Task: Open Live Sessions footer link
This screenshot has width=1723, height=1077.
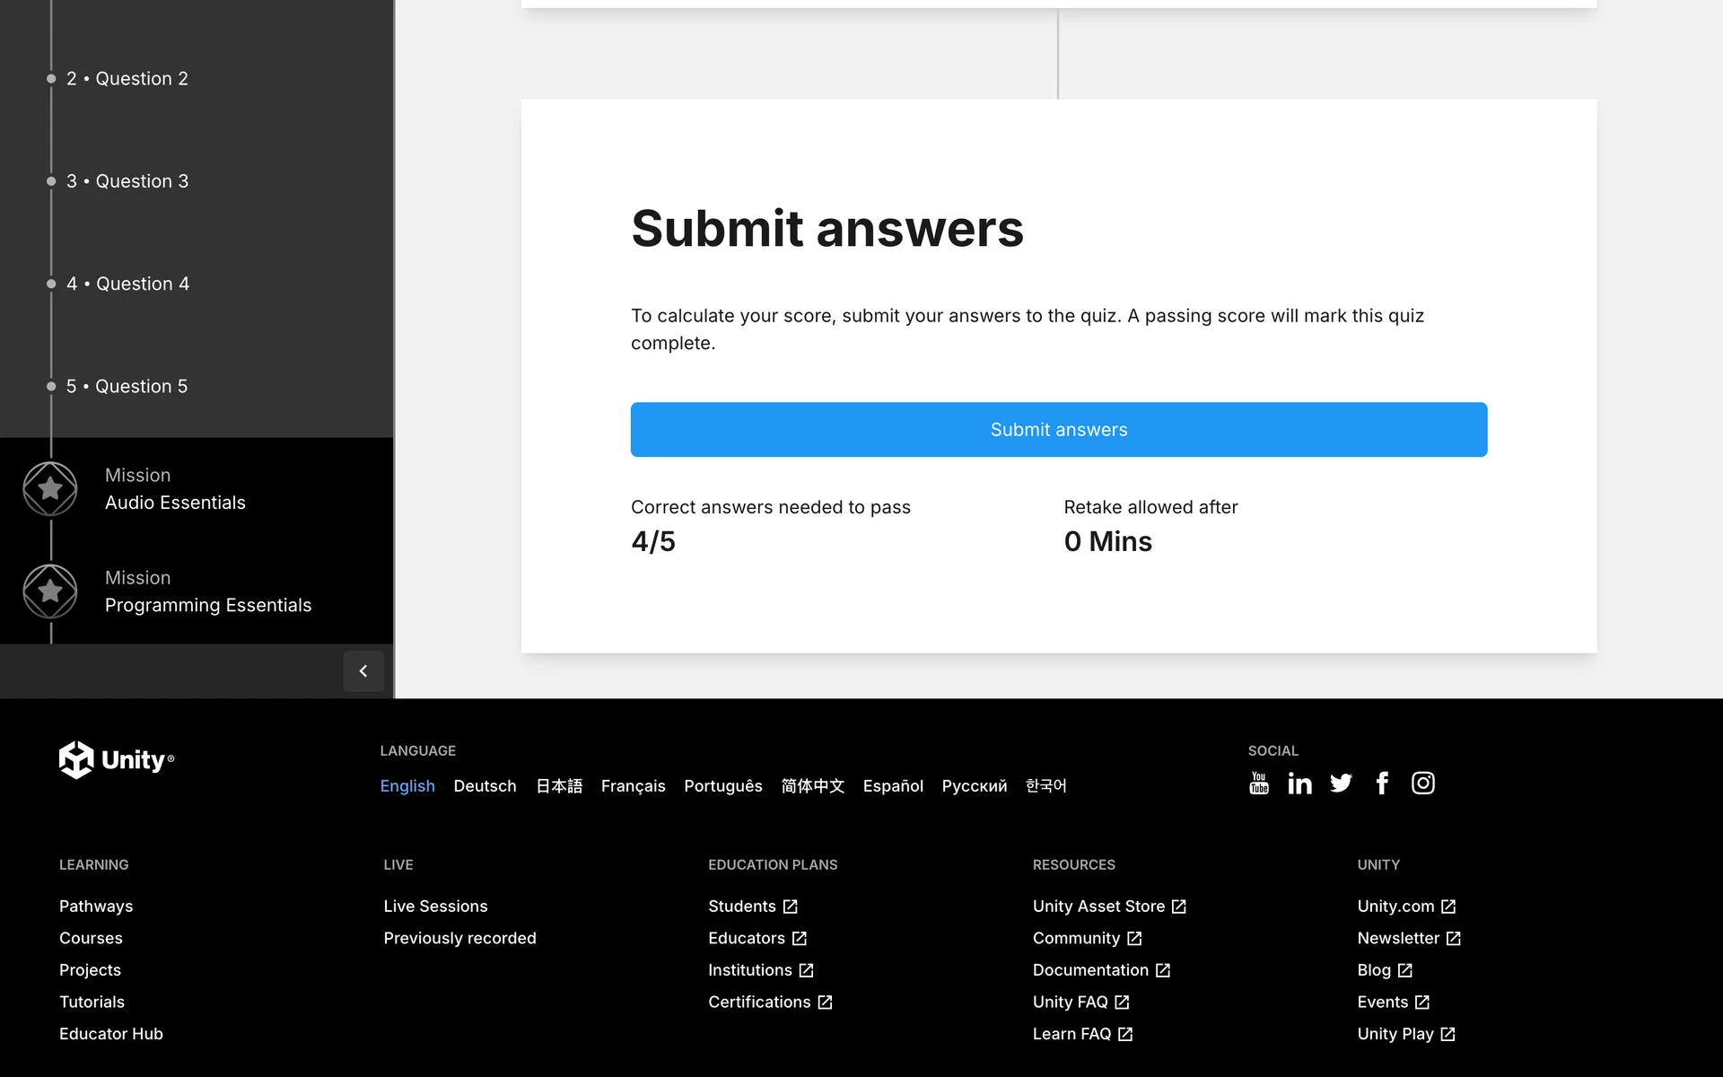Action: 435,906
